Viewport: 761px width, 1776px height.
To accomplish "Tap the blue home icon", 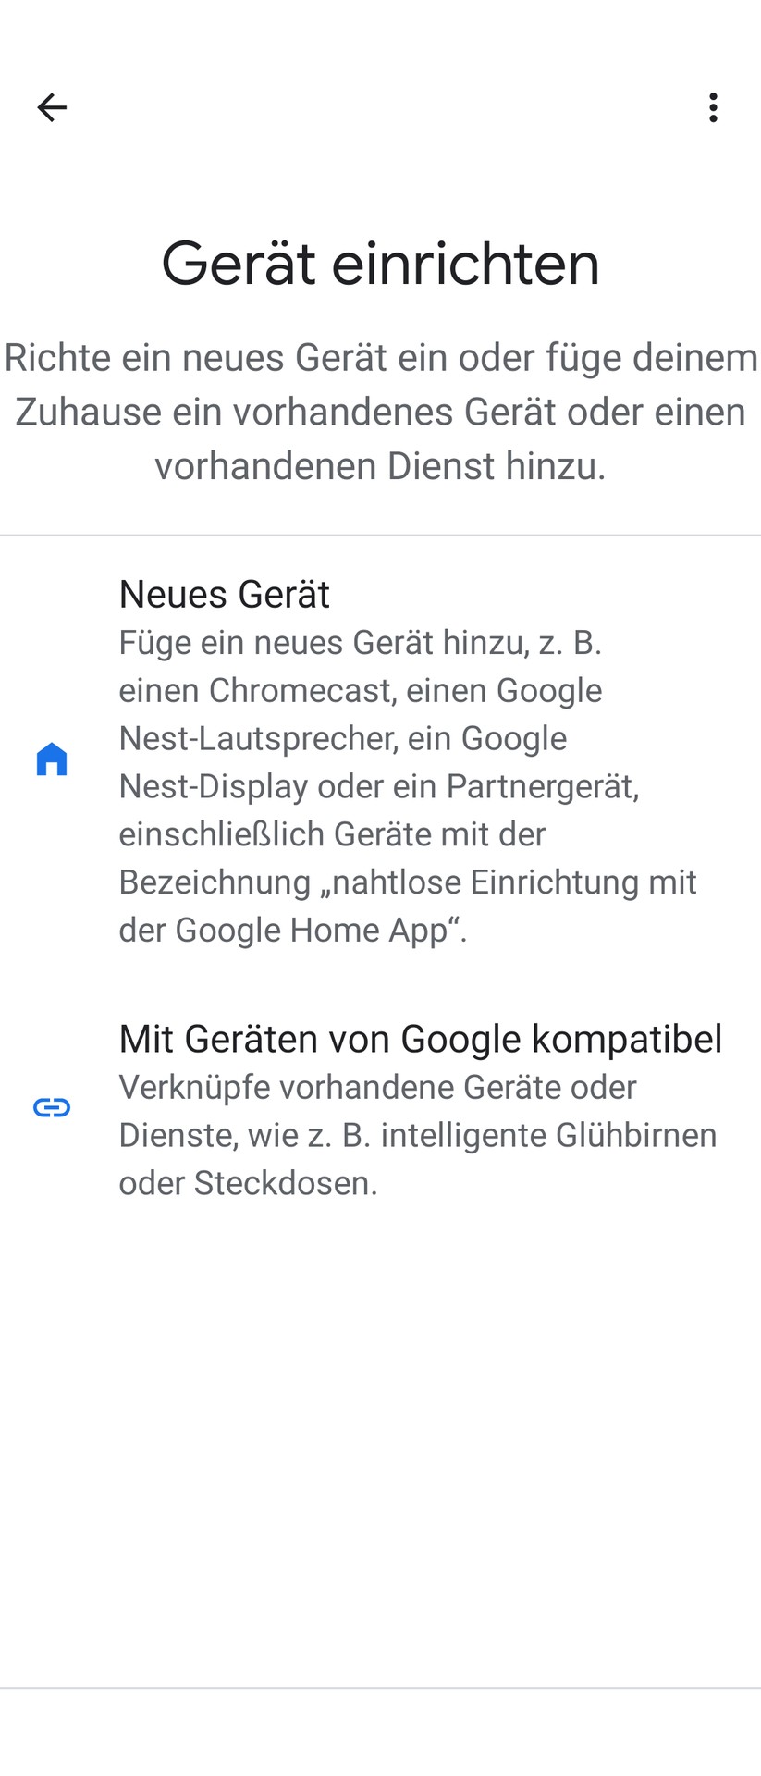I will click(52, 759).
